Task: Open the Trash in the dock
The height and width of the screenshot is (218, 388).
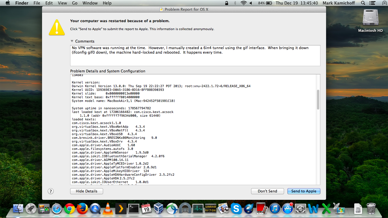Action: click(371, 209)
